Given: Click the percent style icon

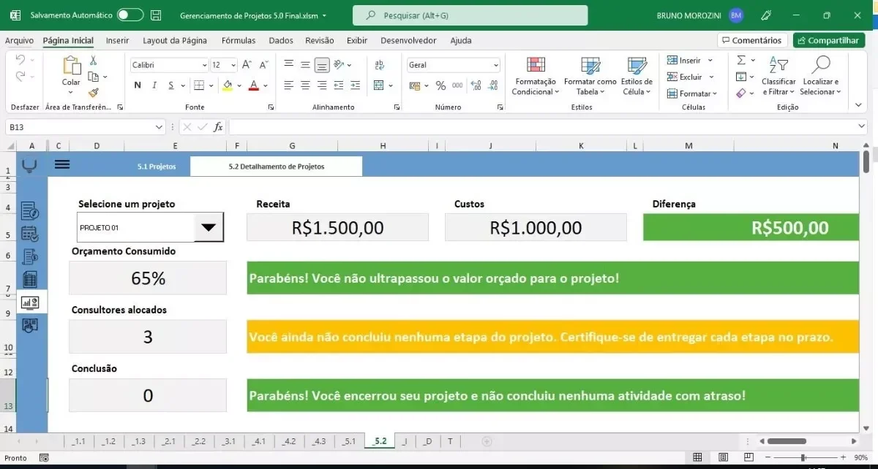Looking at the screenshot, I should (440, 85).
